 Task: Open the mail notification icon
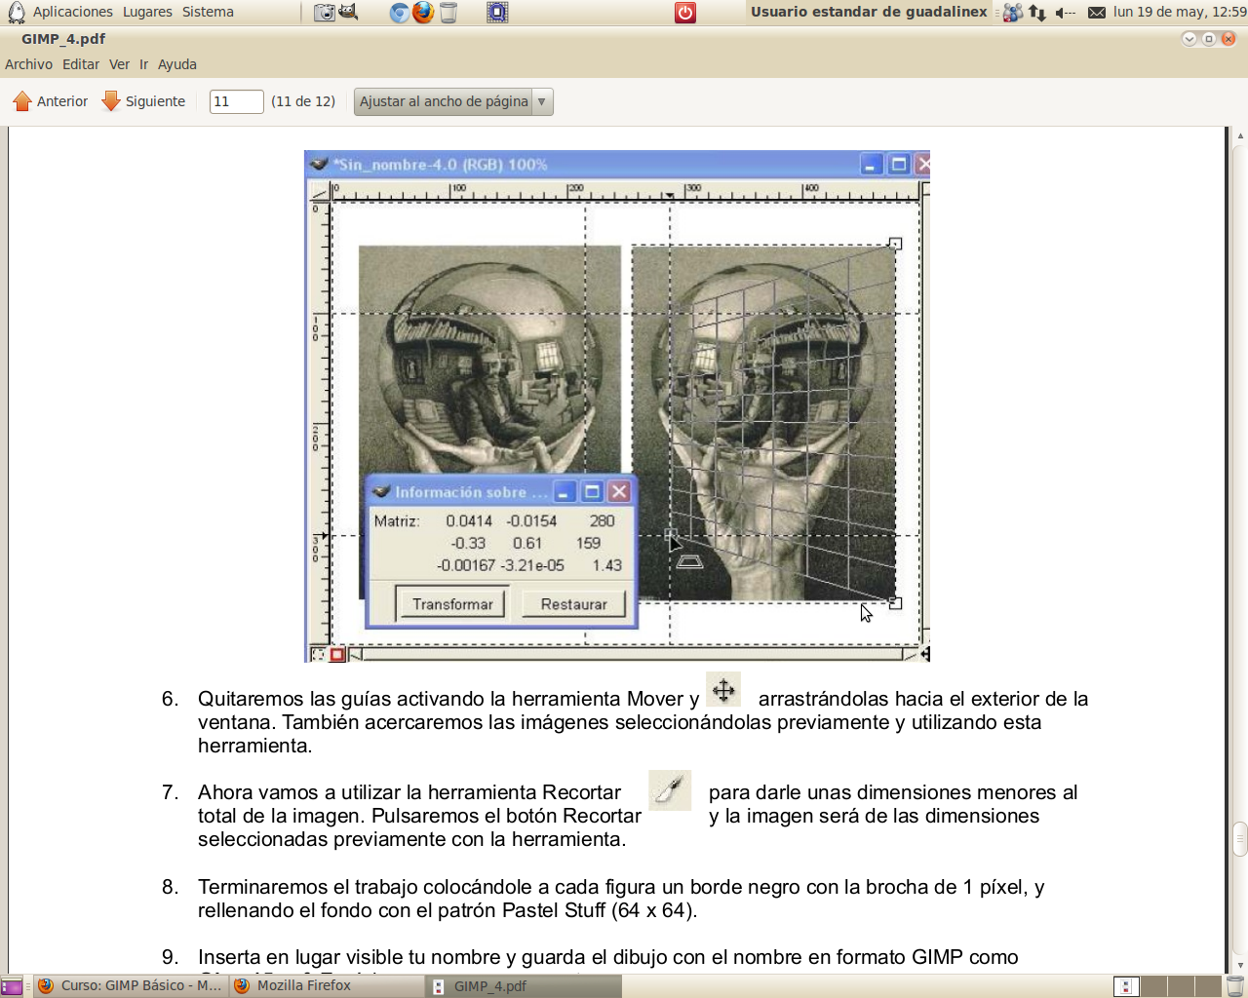pyautogui.click(x=1097, y=13)
